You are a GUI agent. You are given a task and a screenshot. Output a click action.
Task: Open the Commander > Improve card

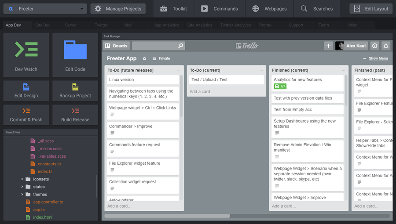(x=143, y=130)
